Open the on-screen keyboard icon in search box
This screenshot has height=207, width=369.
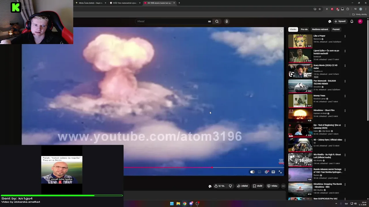[209, 21]
